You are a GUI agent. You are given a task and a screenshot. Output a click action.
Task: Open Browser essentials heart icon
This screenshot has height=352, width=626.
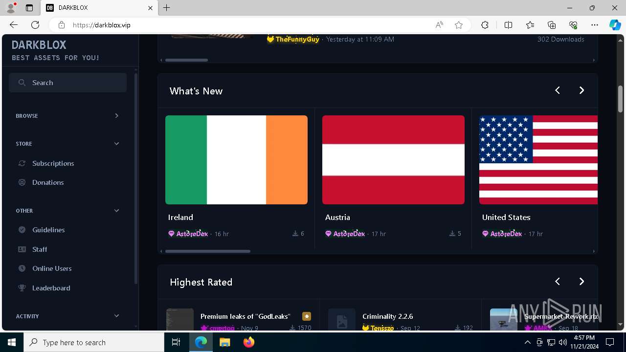click(x=573, y=25)
